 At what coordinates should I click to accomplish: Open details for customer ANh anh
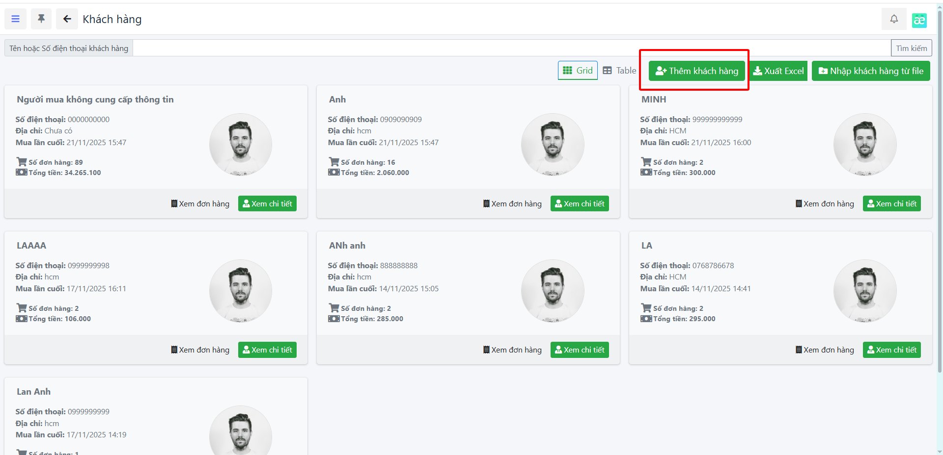(580, 350)
